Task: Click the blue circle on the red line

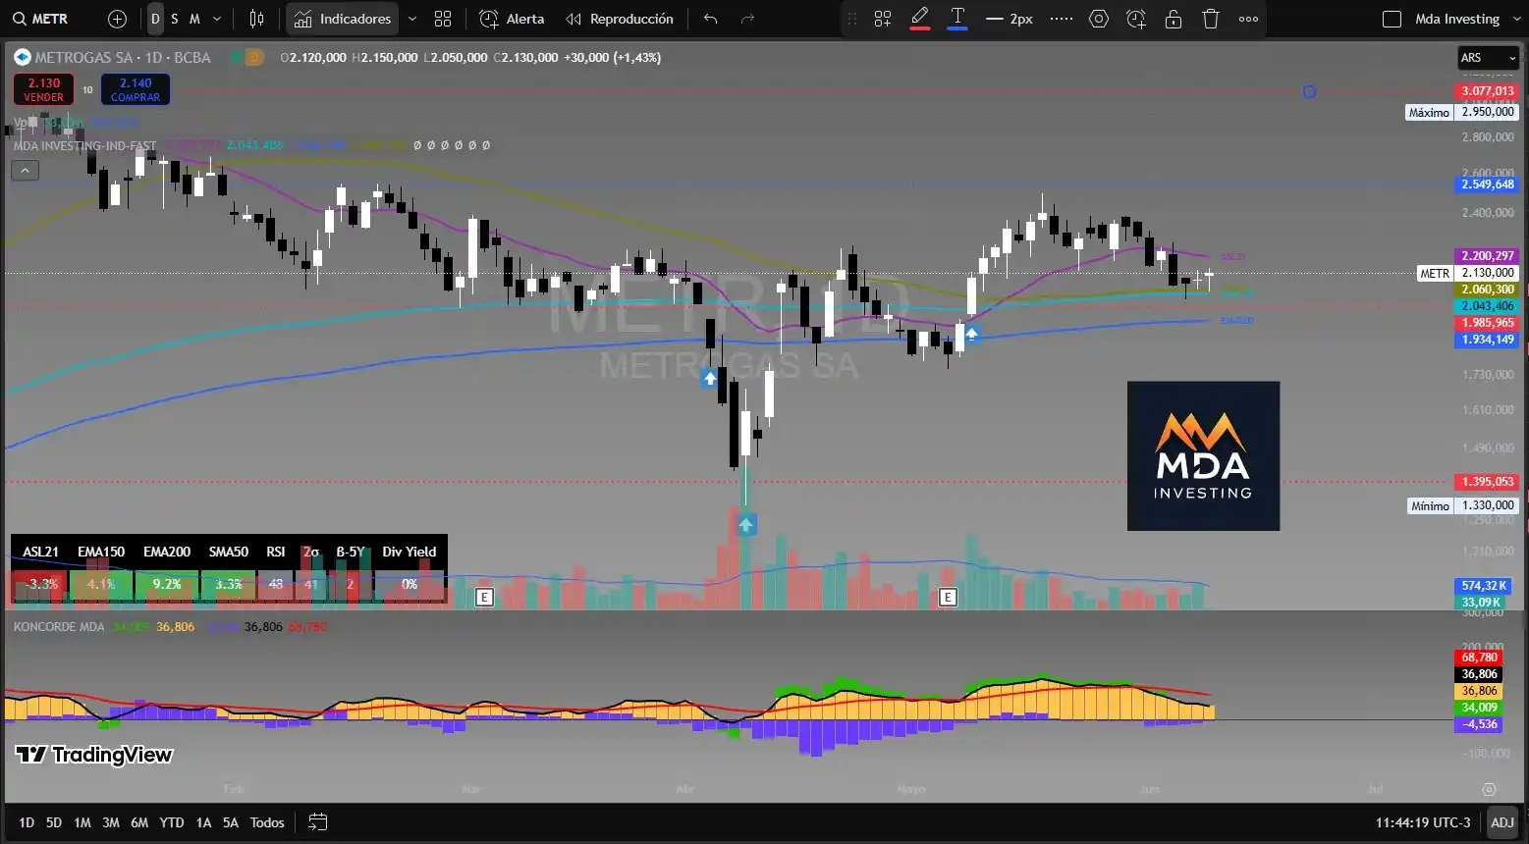Action: (1309, 91)
